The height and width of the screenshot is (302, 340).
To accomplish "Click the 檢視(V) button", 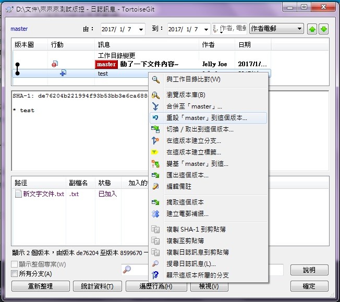I will (x=209, y=286).
